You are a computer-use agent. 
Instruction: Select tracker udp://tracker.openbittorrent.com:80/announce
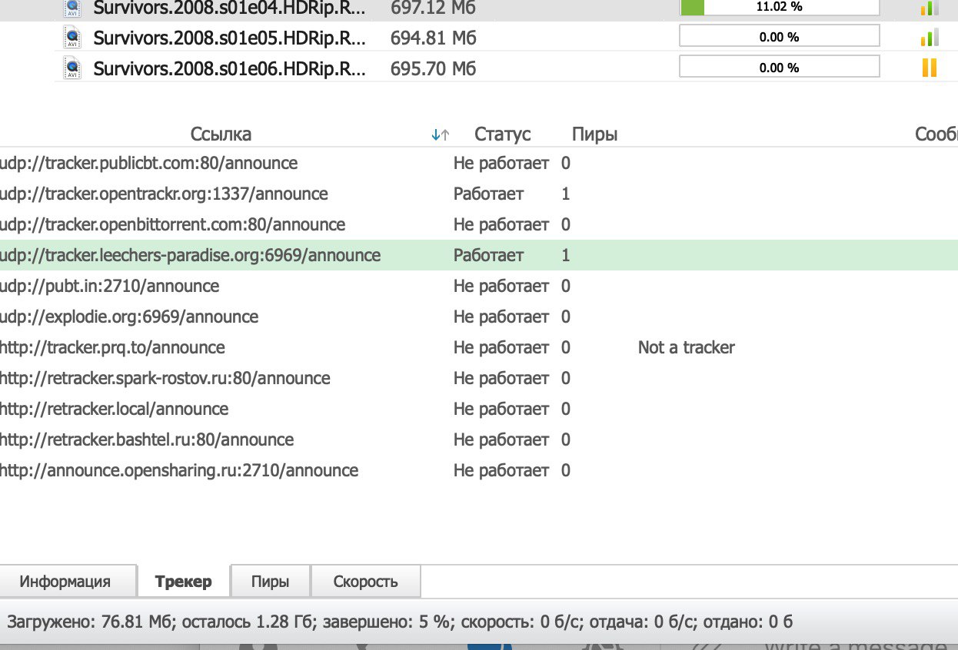[x=172, y=224]
